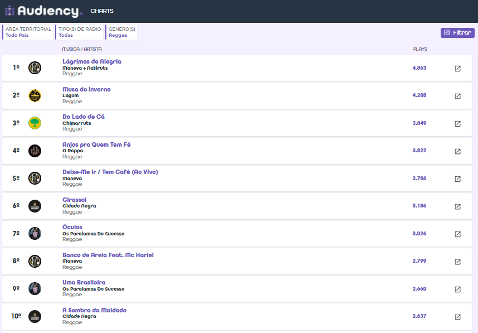Click artist name Lagum

[x=70, y=95]
